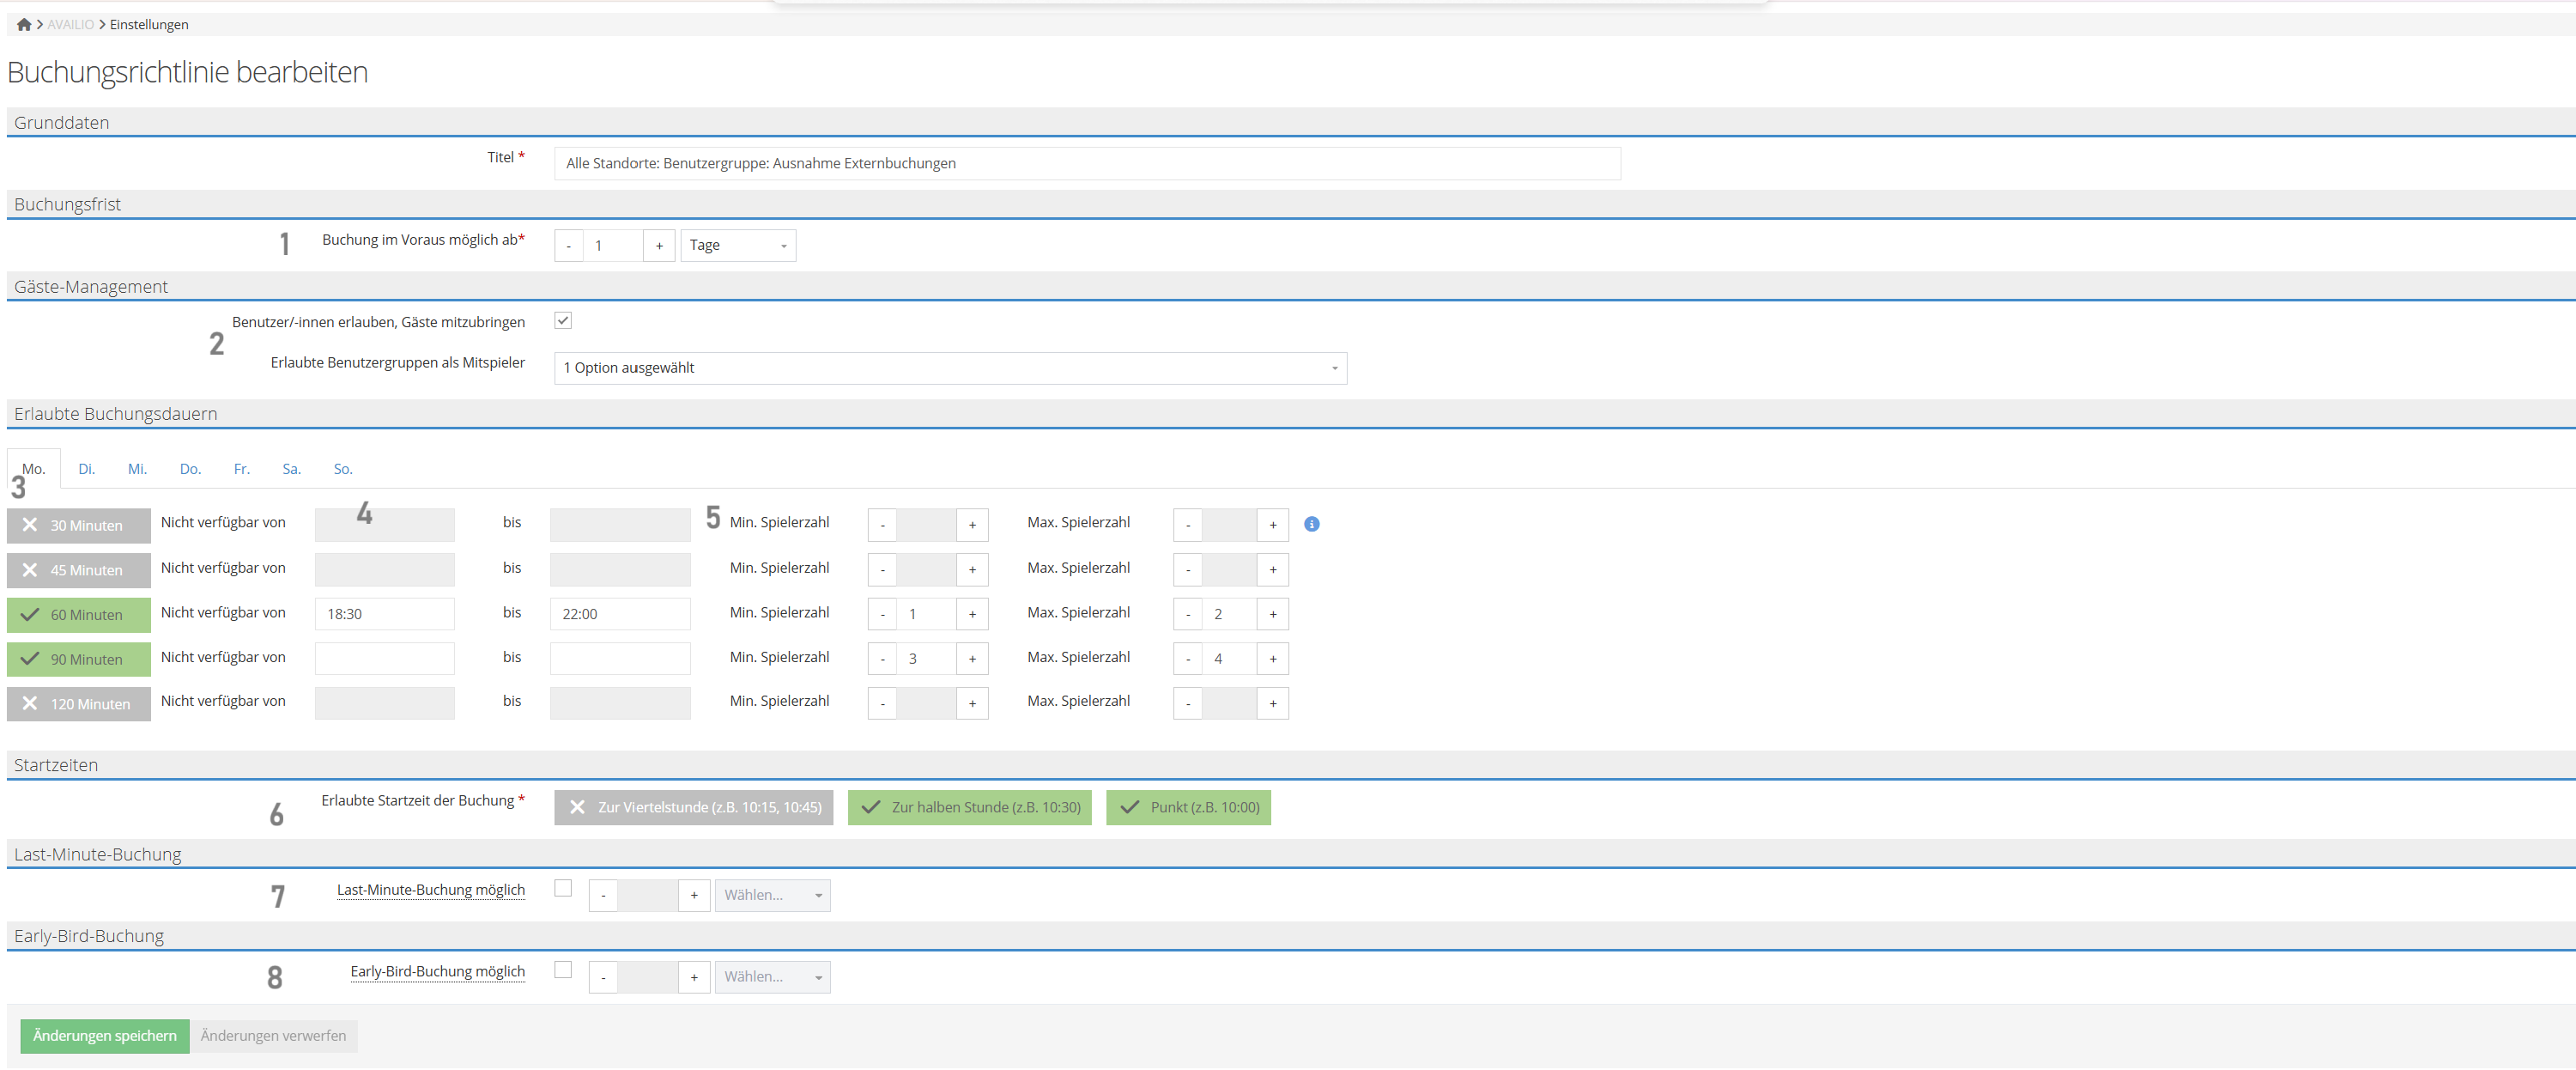Image resolution: width=2576 pixels, height=1070 pixels.
Task: Expand Erlaubte Benutzergruppen als Mitspieler dropdown
Action: [x=949, y=368]
